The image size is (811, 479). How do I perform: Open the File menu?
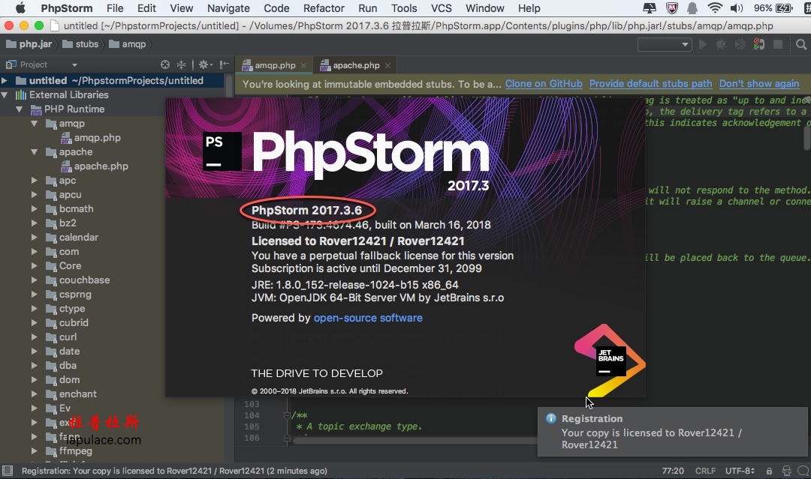[x=115, y=8]
